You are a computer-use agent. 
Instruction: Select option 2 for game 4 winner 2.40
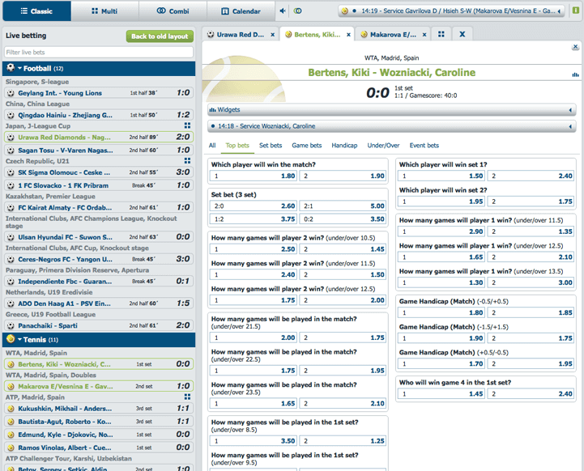(x=531, y=394)
